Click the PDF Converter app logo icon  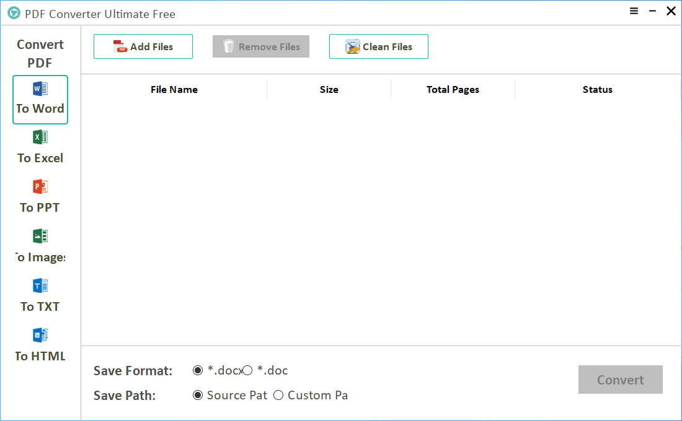(14, 13)
